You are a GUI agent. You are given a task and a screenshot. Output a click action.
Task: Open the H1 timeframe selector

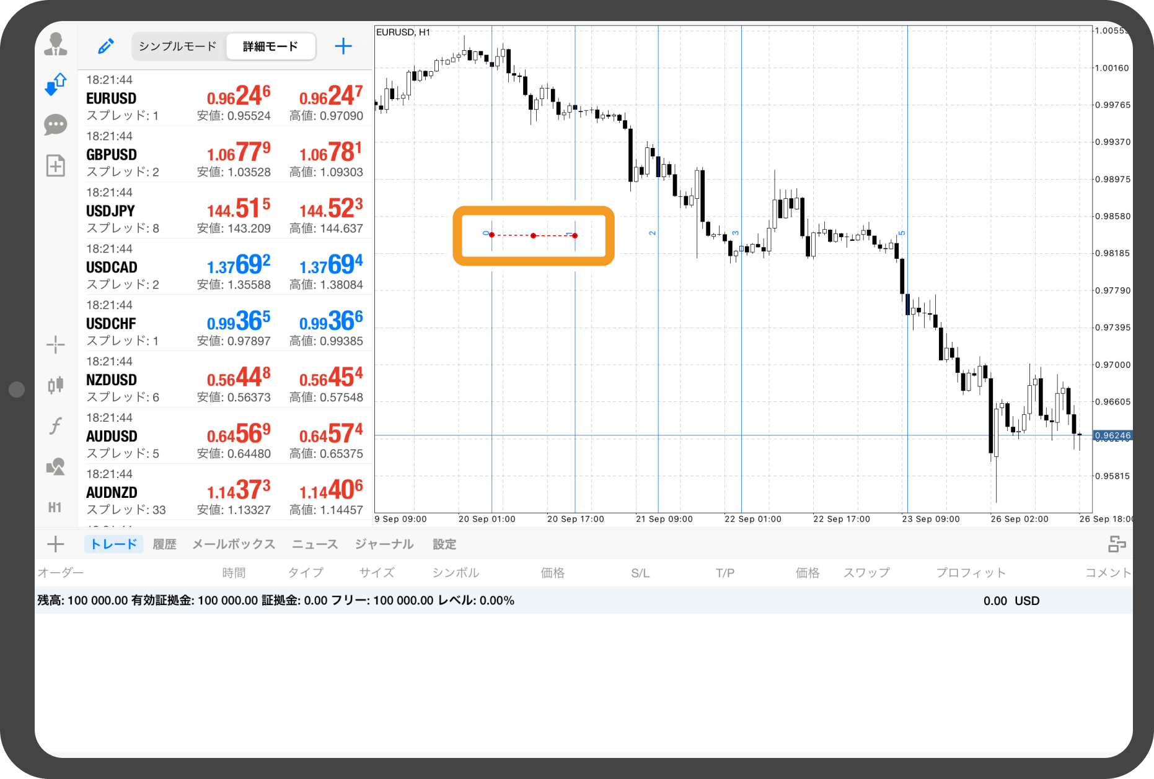(55, 508)
